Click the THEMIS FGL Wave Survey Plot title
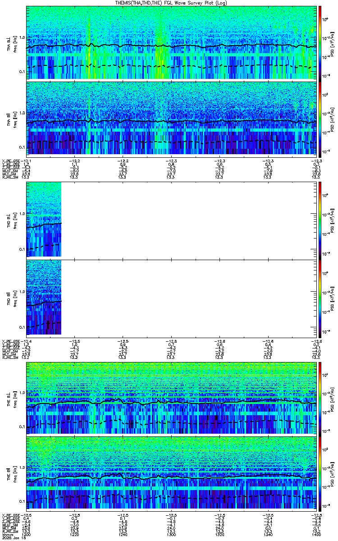The height and width of the screenshot is (541, 338). pos(172,3)
